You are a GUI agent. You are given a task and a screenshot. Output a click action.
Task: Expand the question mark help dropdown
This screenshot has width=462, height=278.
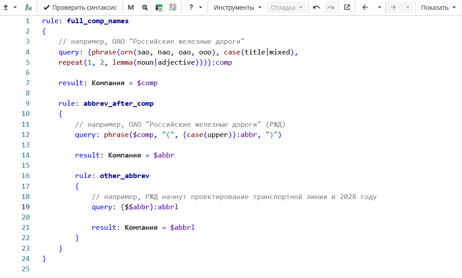[195, 8]
